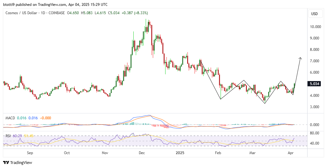Open the USD currency selector

(x=314, y=14)
